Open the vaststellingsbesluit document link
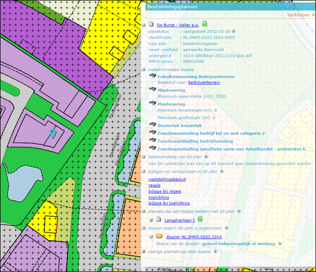The height and width of the screenshot is (272, 316). (x=167, y=179)
